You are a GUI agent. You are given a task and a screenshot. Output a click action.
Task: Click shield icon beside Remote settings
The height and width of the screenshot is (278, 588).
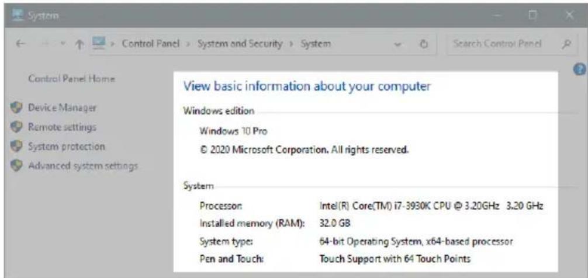click(16, 127)
